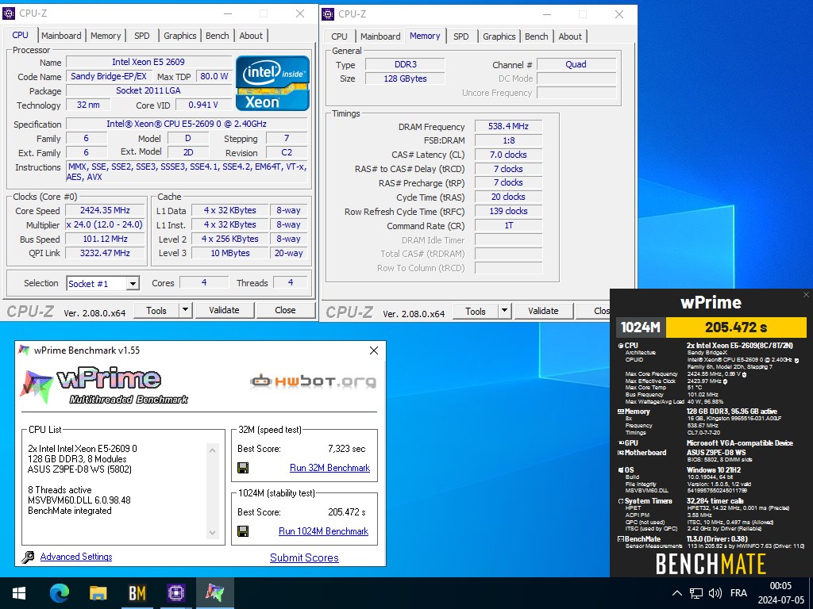813x609 pixels.
Task: Click the hwbot.org logo in wPrime
Action: [x=313, y=381]
